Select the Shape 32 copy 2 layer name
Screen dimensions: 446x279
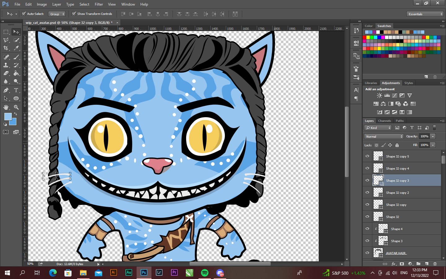pyautogui.click(x=397, y=193)
